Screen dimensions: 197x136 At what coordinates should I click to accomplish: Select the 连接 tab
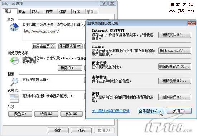click(x=64, y=12)
